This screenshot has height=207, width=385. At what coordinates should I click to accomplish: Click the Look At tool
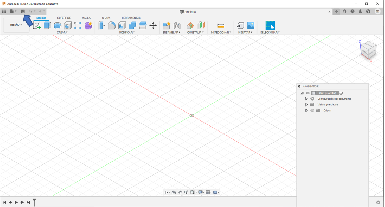coord(174,192)
